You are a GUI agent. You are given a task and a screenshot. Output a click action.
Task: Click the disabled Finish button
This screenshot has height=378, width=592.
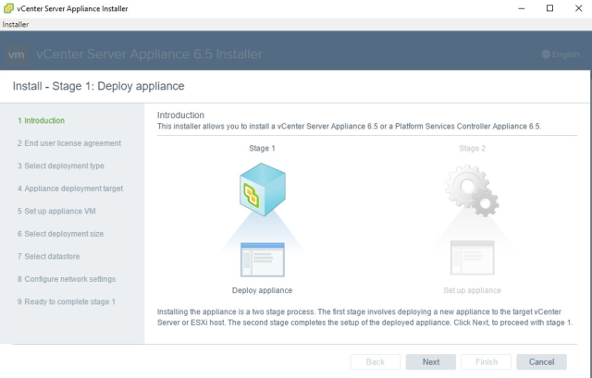point(487,361)
